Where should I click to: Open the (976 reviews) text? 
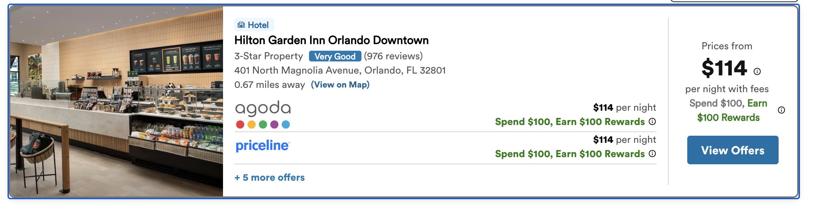tap(393, 56)
